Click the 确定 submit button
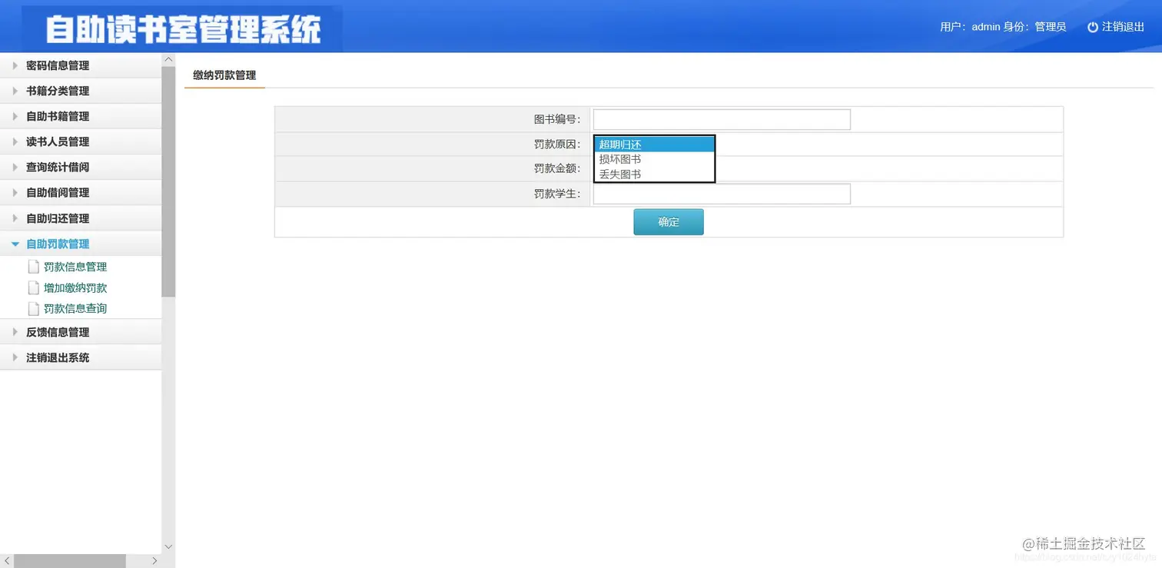 (669, 222)
